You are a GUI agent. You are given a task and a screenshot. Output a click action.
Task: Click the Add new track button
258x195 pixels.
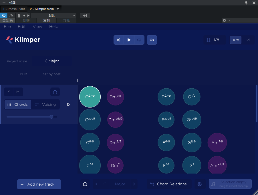click(39, 184)
